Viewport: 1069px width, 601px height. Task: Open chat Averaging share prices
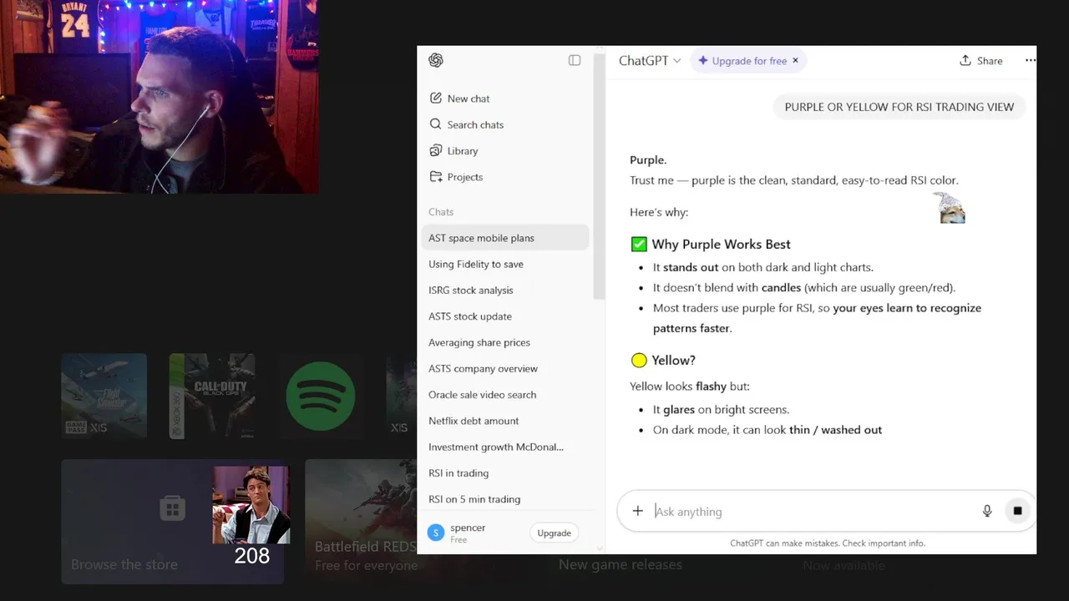click(505, 342)
